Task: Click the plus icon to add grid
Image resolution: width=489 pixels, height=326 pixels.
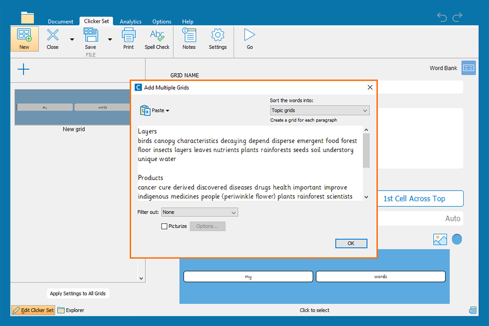Action: click(x=23, y=69)
